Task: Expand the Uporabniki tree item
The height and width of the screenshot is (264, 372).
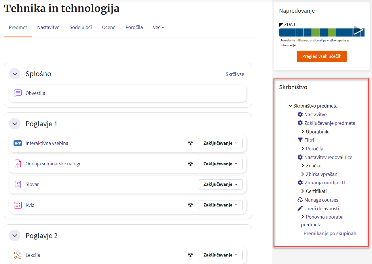Action: [303, 132]
